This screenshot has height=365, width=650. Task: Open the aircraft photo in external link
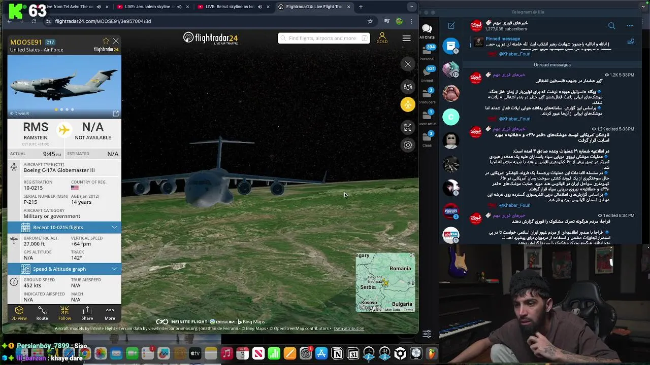116,114
